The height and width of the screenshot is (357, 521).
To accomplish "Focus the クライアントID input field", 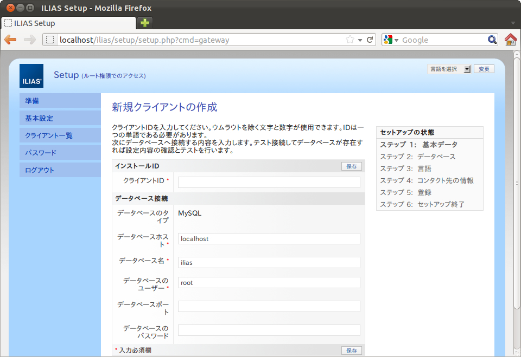I will (269, 182).
